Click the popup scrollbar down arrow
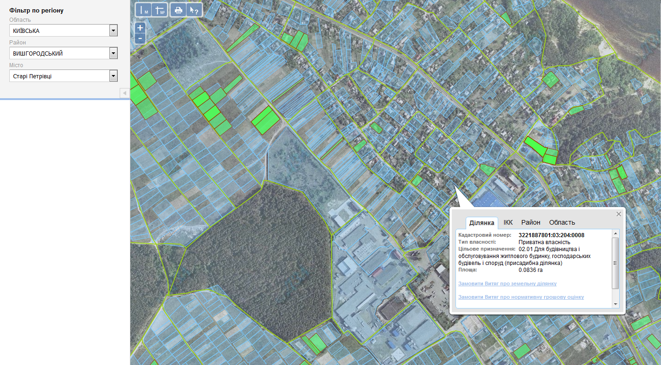This screenshot has height=365, width=661. 616,304
